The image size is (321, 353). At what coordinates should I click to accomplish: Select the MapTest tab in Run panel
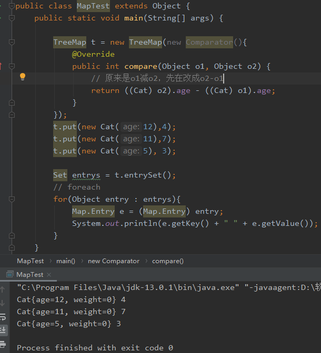[29, 275]
